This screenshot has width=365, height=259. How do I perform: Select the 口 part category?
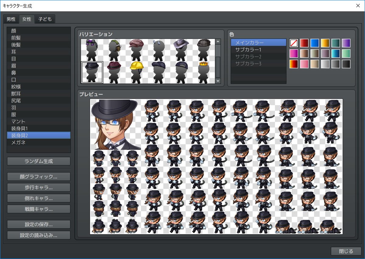click(39, 80)
